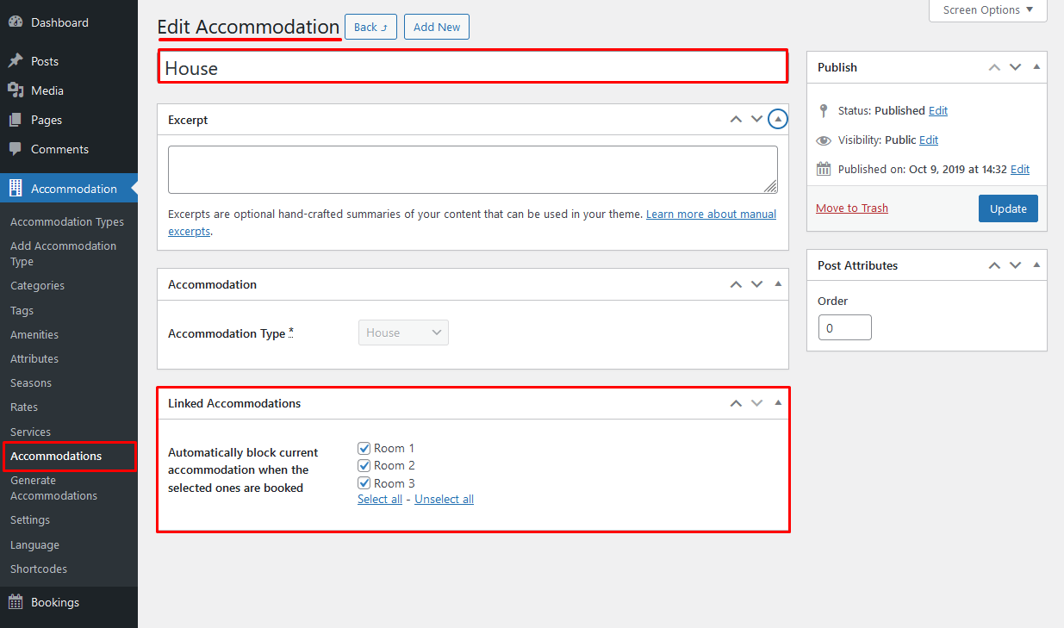This screenshot has width=1064, height=628.
Task: Uncheck the Room 3 checkbox
Action: (364, 483)
